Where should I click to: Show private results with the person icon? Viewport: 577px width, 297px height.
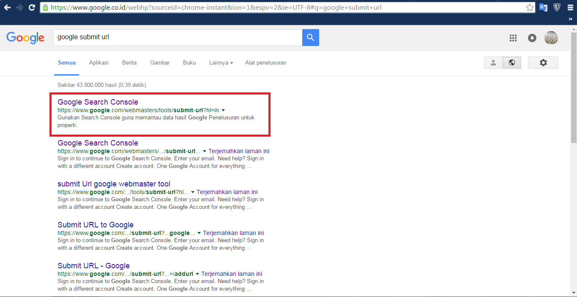click(x=493, y=62)
